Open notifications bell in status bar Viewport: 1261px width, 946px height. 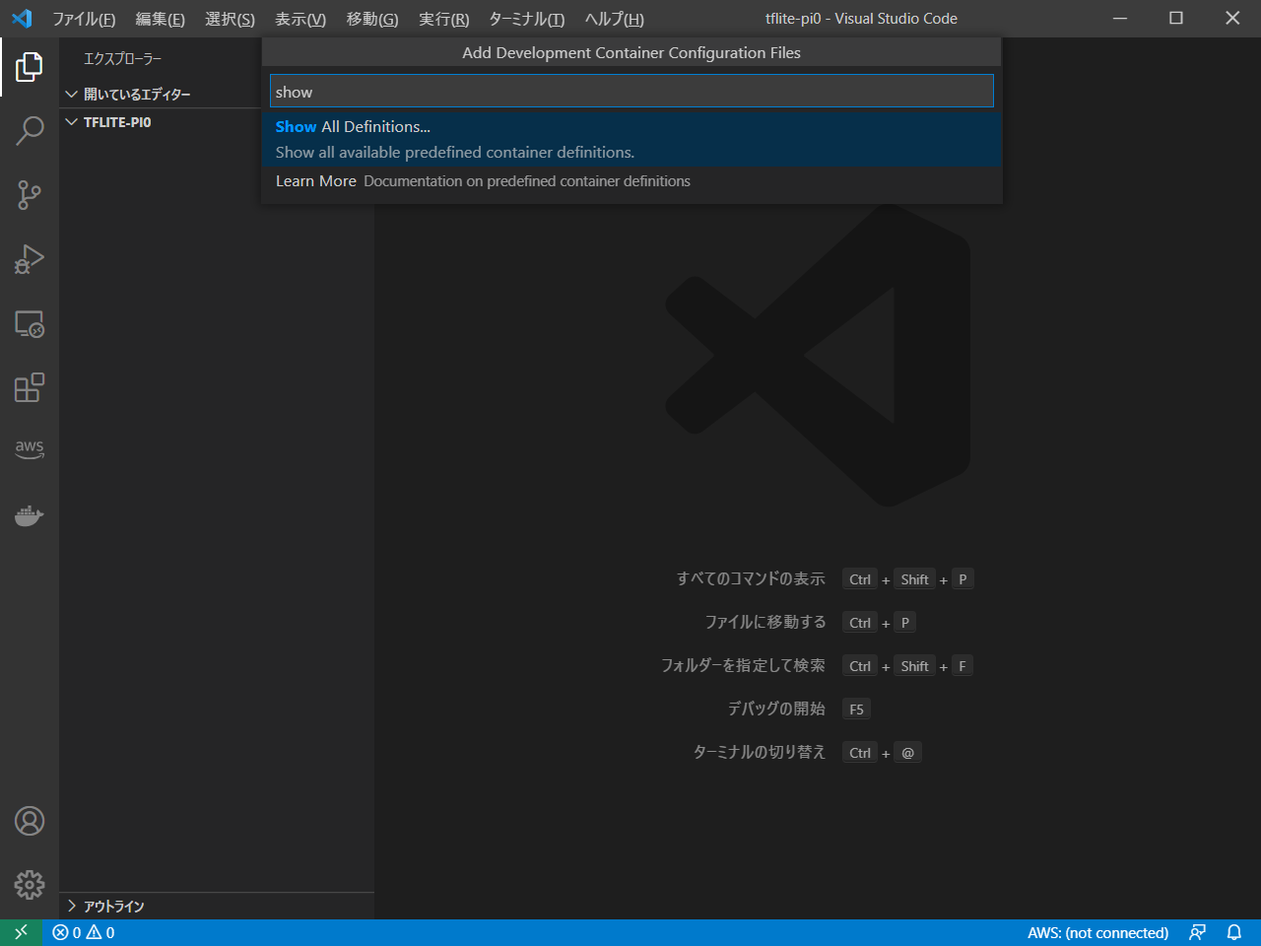(1233, 932)
